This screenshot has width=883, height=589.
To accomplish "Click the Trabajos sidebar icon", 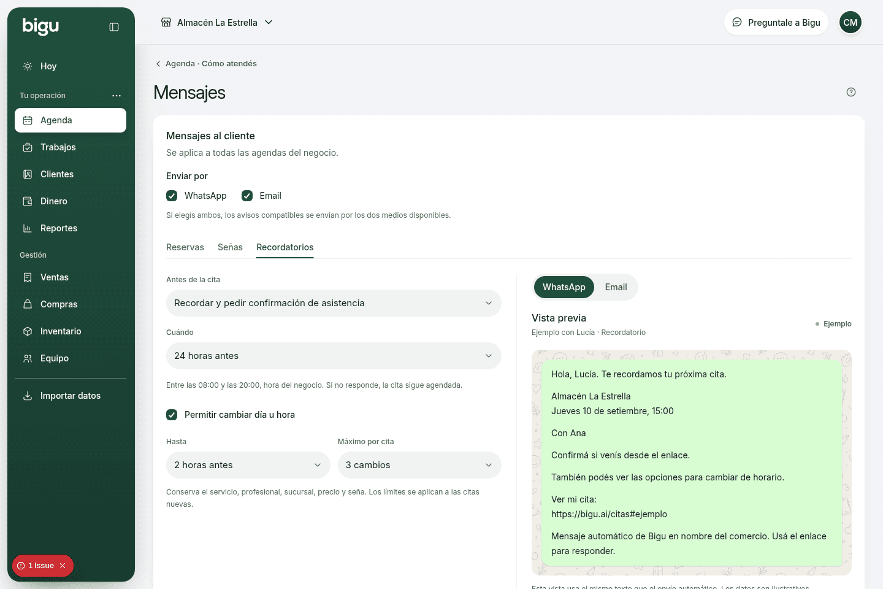I will [28, 147].
